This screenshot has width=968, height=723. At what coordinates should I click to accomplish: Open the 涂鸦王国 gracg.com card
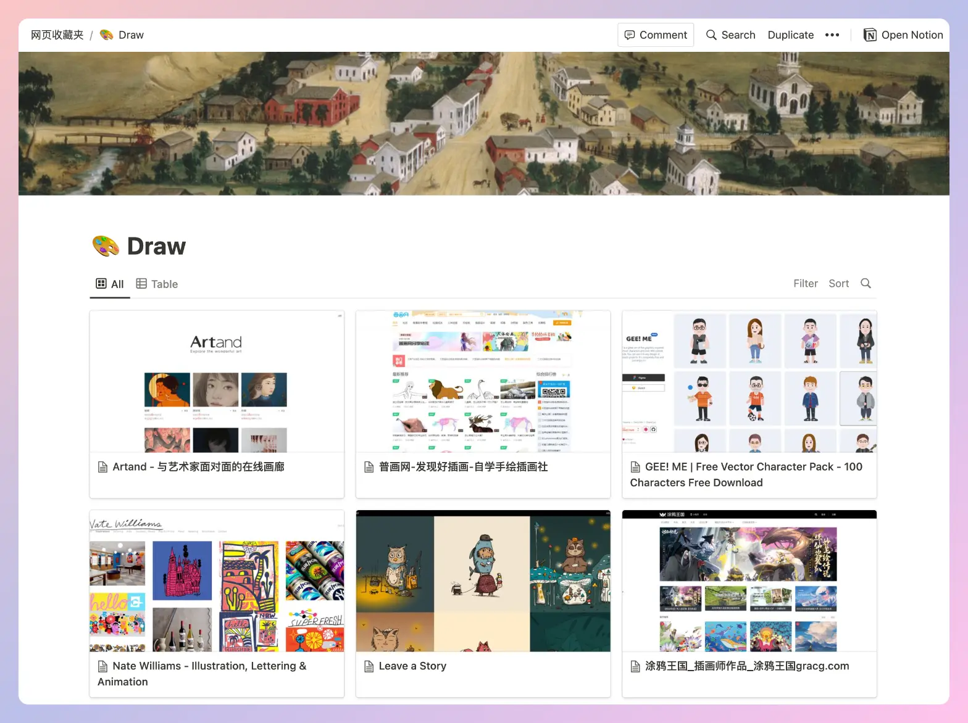pos(749,604)
